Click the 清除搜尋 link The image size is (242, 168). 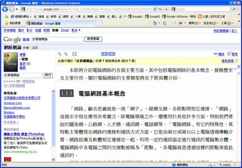click(x=227, y=61)
